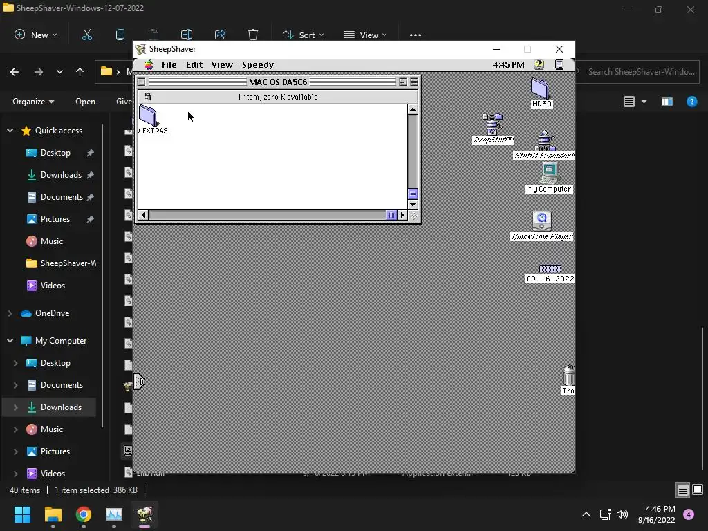Image resolution: width=708 pixels, height=531 pixels.
Task: Open the See more ellipsis menu
Action: pyautogui.click(x=416, y=35)
